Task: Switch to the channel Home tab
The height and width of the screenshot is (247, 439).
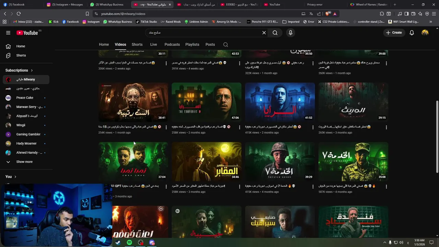Action: [104, 45]
